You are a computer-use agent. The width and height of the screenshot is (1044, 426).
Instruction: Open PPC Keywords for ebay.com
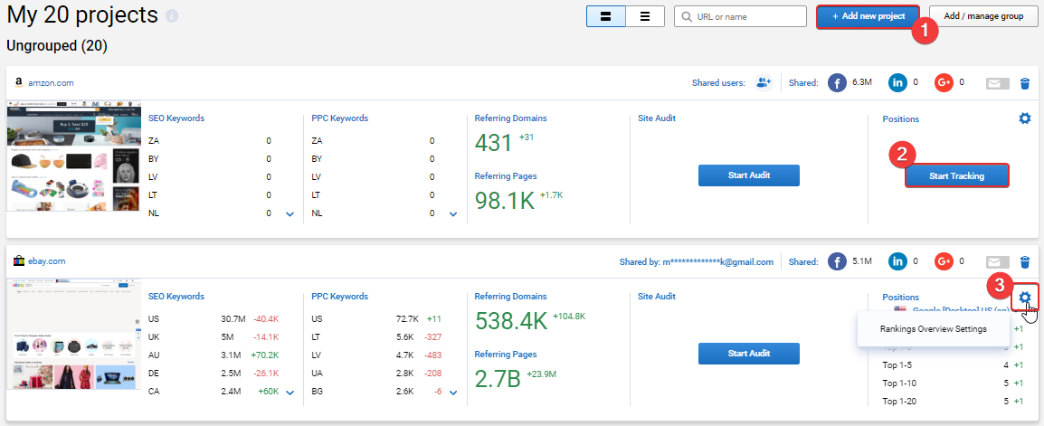(339, 297)
